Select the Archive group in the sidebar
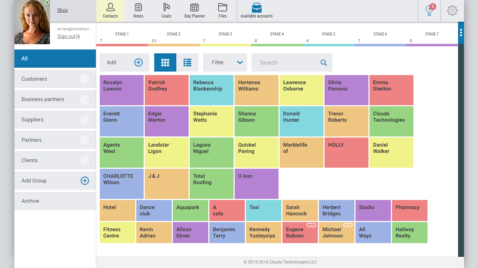This screenshot has height=268, width=477. tap(30, 201)
